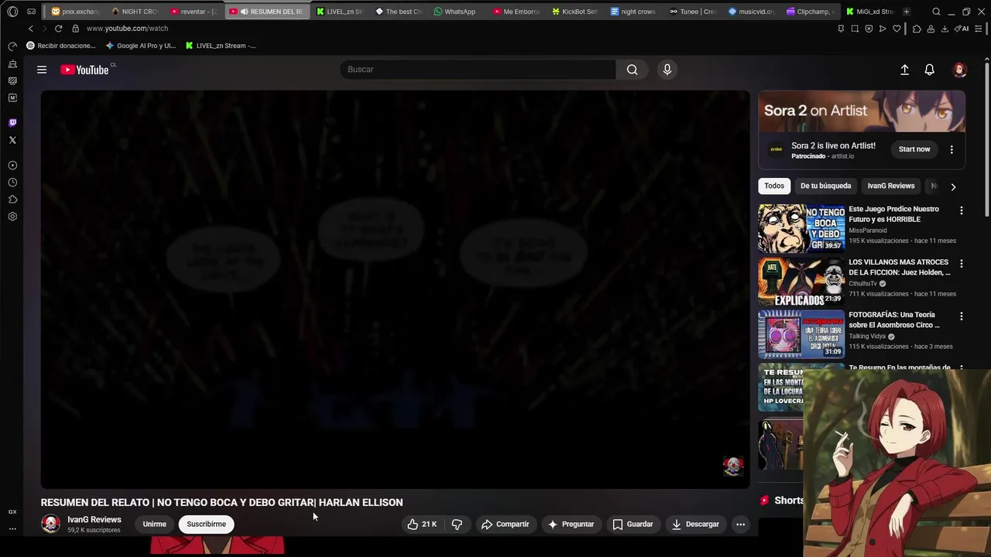Open the Create upload icon
Image resolution: width=991 pixels, height=557 pixels.
click(x=904, y=70)
